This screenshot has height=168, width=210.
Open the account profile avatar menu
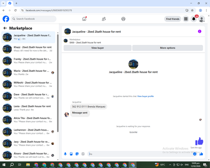pyautogui.click(x=202, y=19)
